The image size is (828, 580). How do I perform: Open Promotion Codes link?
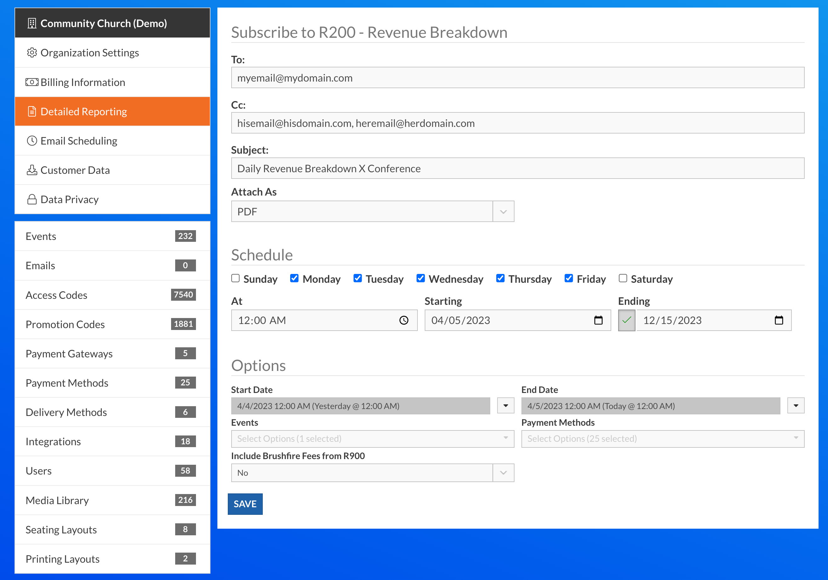pyautogui.click(x=112, y=324)
